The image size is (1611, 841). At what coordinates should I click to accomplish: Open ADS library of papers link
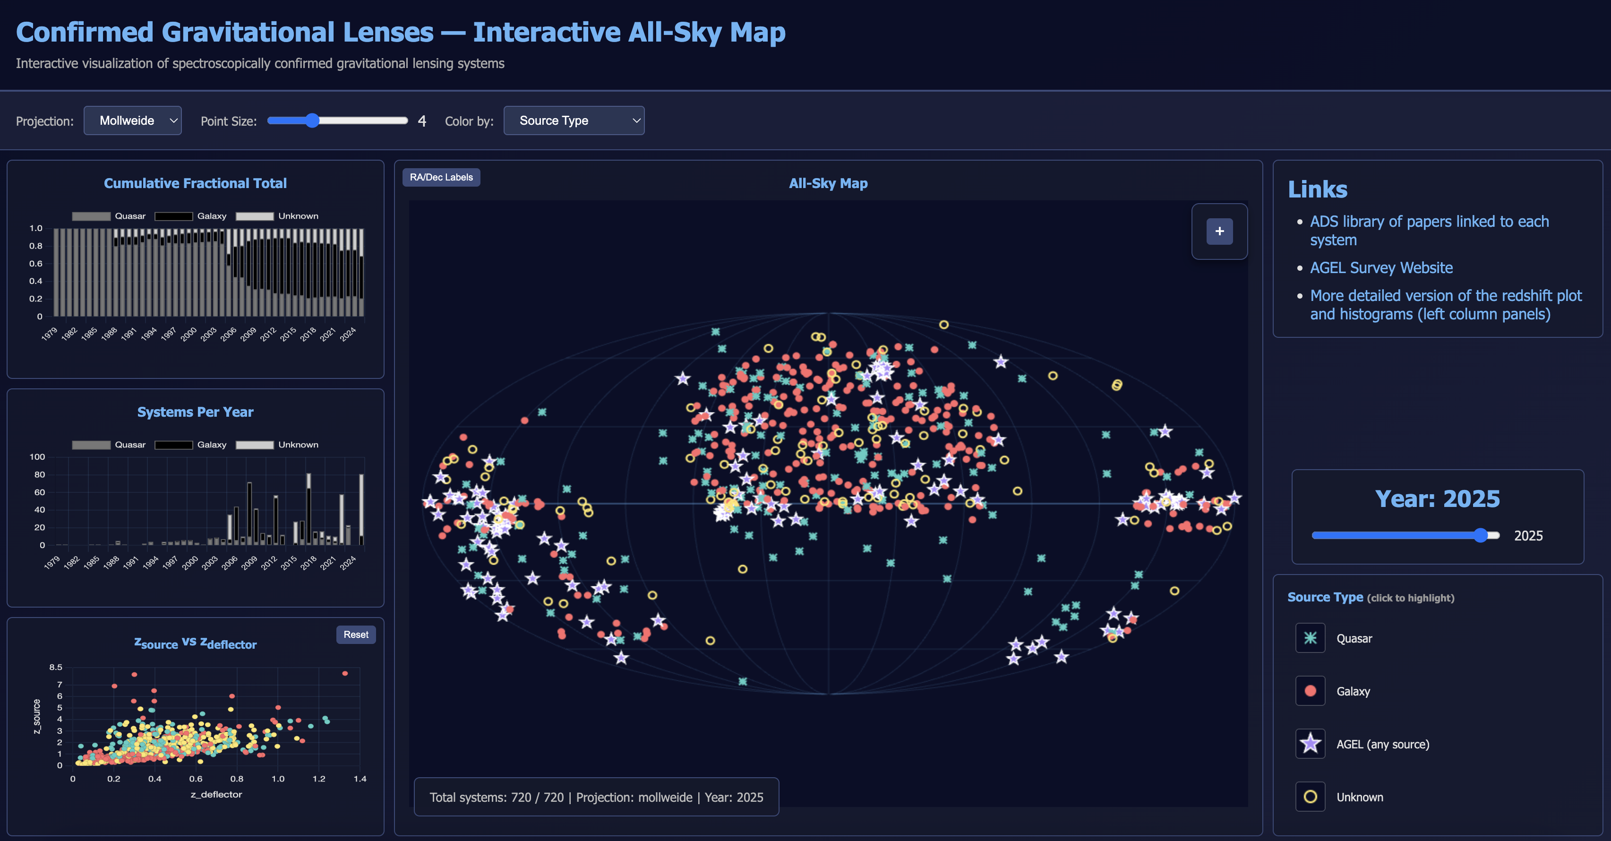click(x=1429, y=222)
